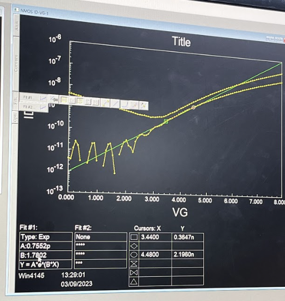
Task: Choose the exponential curve fit icon
Action: click(x=124, y=105)
